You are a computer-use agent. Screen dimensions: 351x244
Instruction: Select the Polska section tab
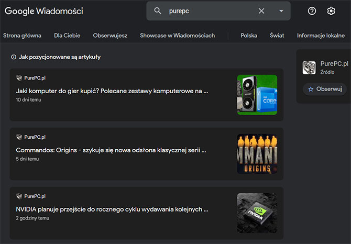point(249,35)
